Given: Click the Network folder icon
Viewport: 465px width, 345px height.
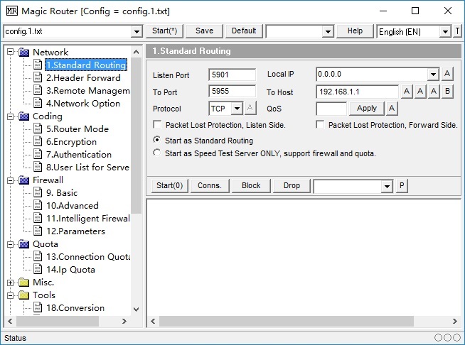Looking at the screenshot, I should [x=23, y=53].
